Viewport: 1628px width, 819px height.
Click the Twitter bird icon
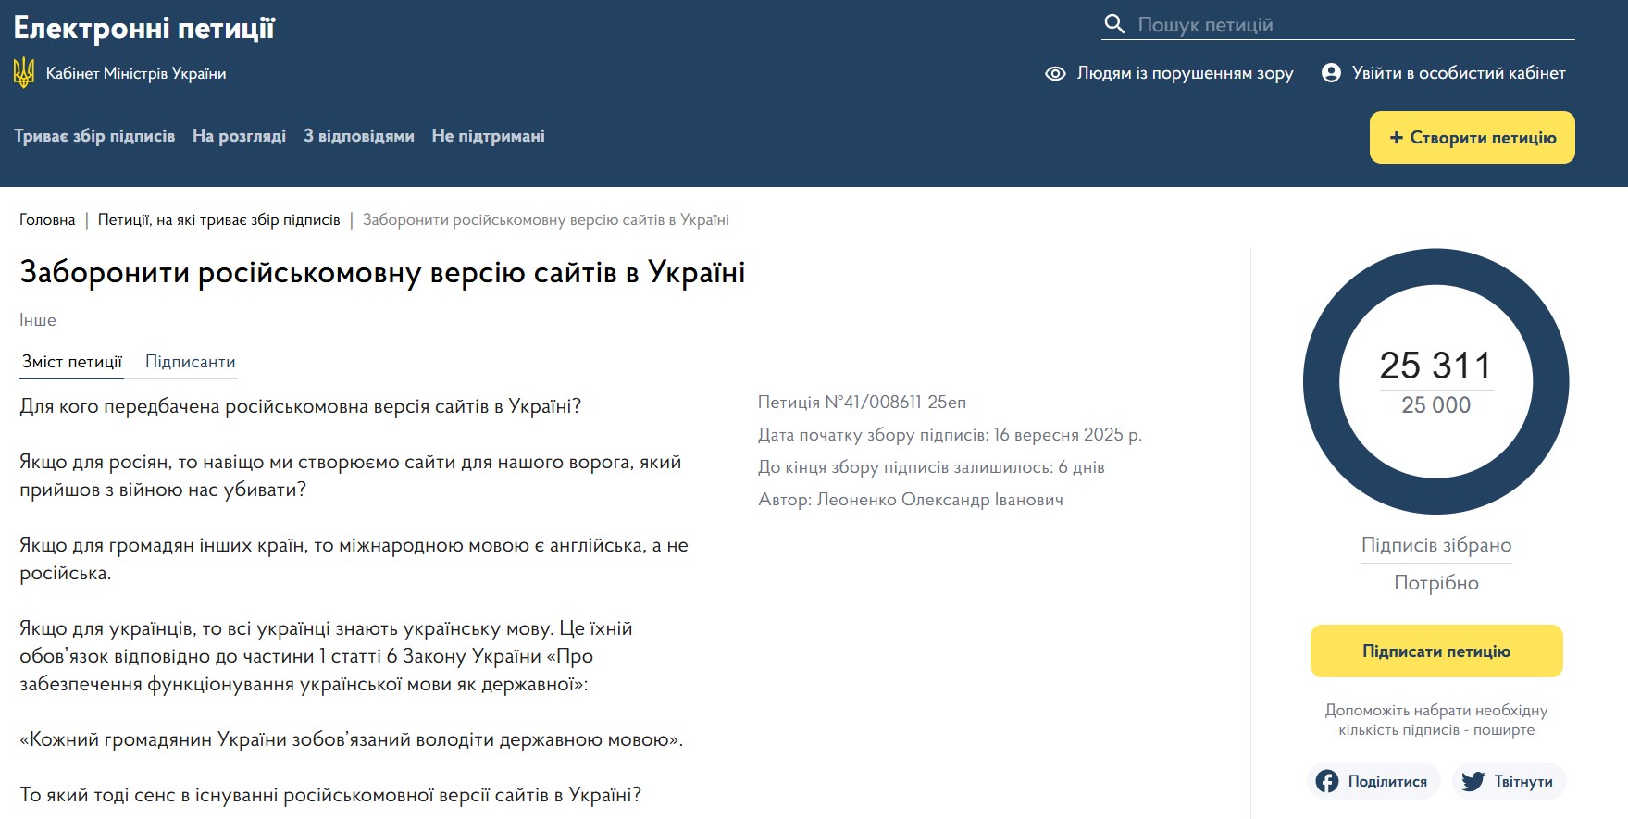click(x=1473, y=781)
